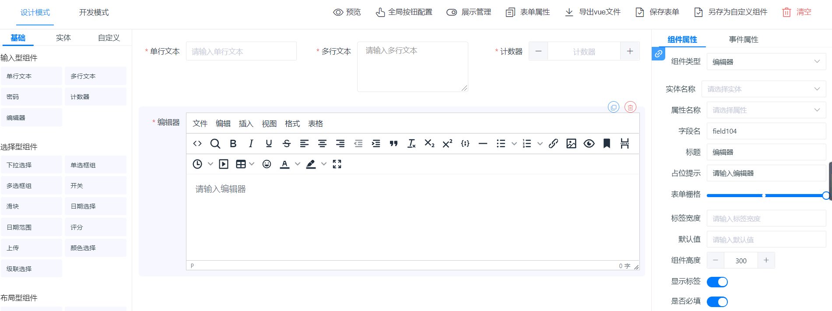Switch to 事件属性 tab

click(x=744, y=39)
